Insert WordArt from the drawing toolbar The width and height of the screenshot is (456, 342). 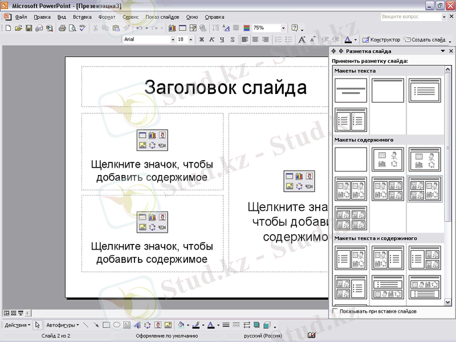[137, 325]
